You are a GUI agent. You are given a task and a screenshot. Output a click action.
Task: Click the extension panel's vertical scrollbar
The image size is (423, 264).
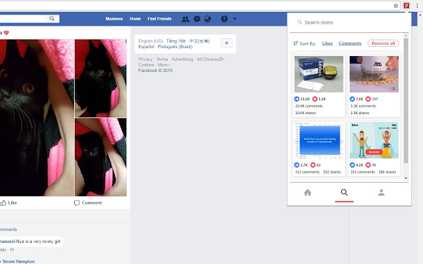pyautogui.click(x=406, y=100)
